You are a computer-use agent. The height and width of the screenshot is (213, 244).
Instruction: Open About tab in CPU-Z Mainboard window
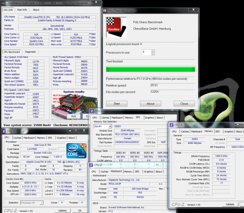[x=159, y=171]
